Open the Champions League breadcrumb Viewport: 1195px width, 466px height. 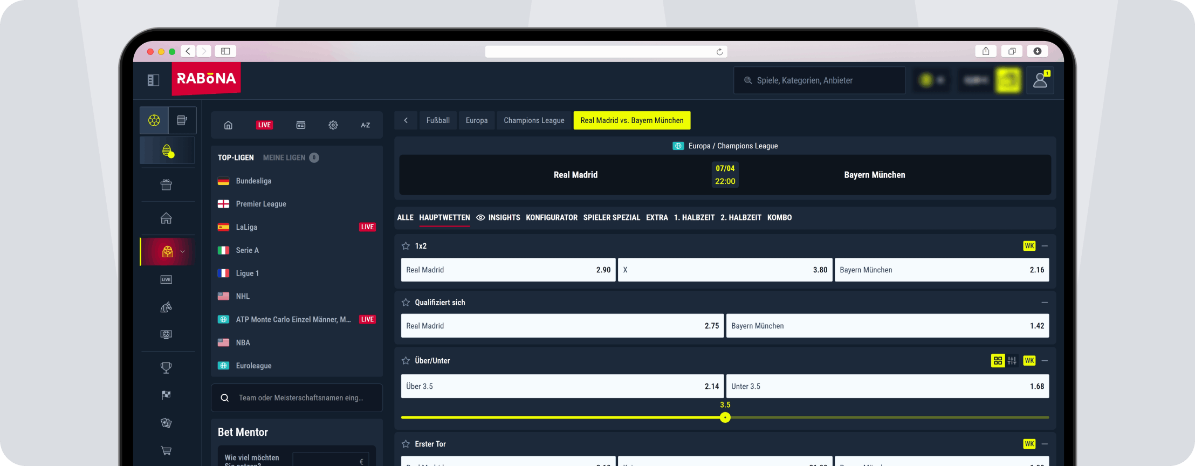click(534, 120)
